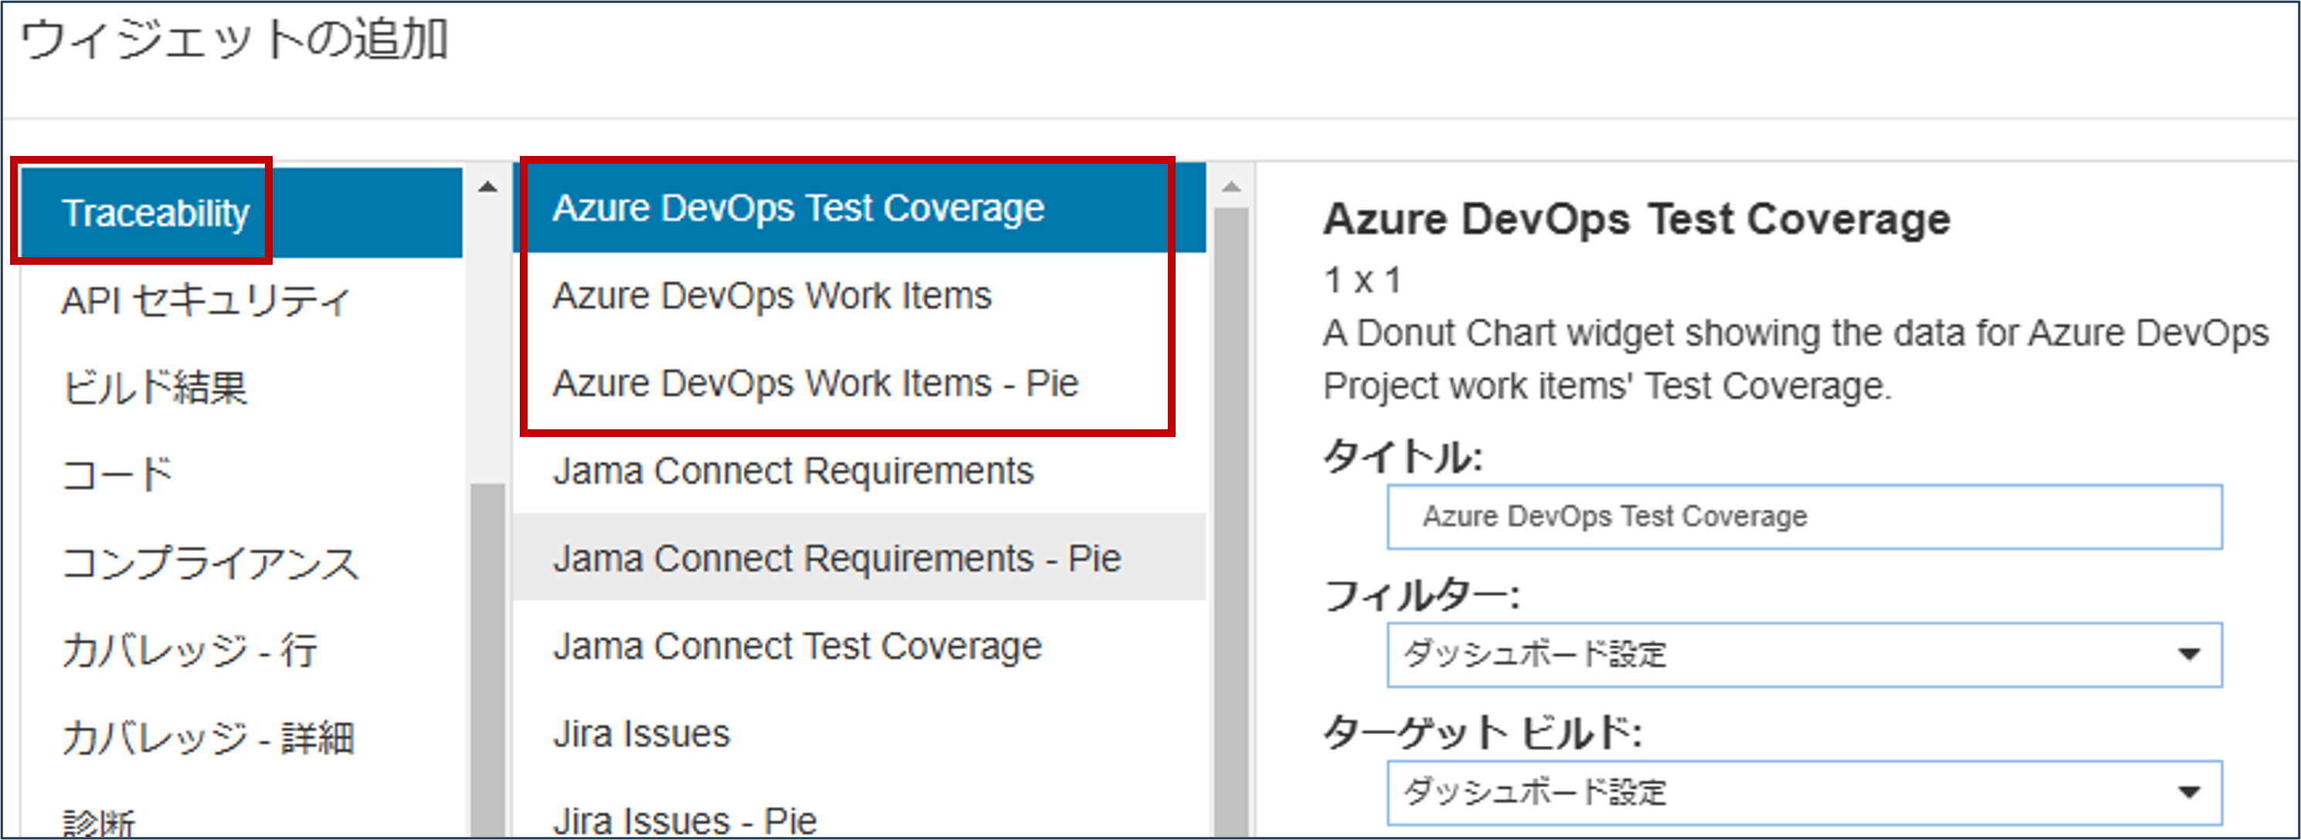The width and height of the screenshot is (2301, 840).
Task: Pick the Azure DevOps Test Coverage widget
Action: (798, 208)
